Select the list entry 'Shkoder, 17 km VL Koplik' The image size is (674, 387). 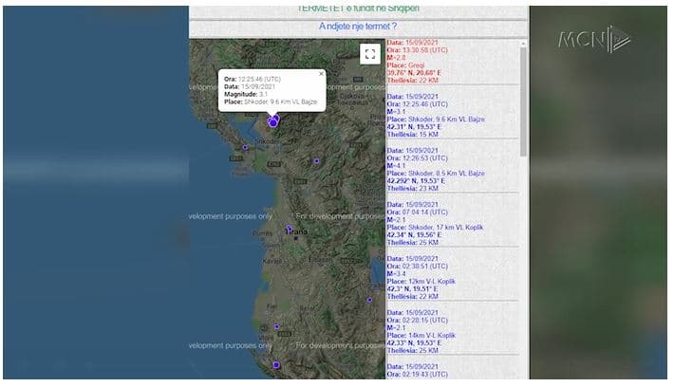[x=452, y=224]
